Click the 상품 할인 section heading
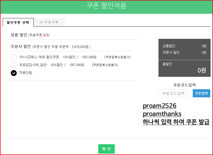Viewport: 213px width, 155px height. pos(19,35)
